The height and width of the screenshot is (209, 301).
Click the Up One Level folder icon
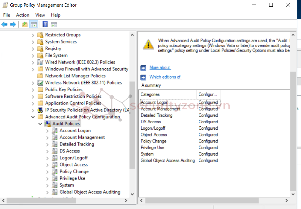[25, 25]
